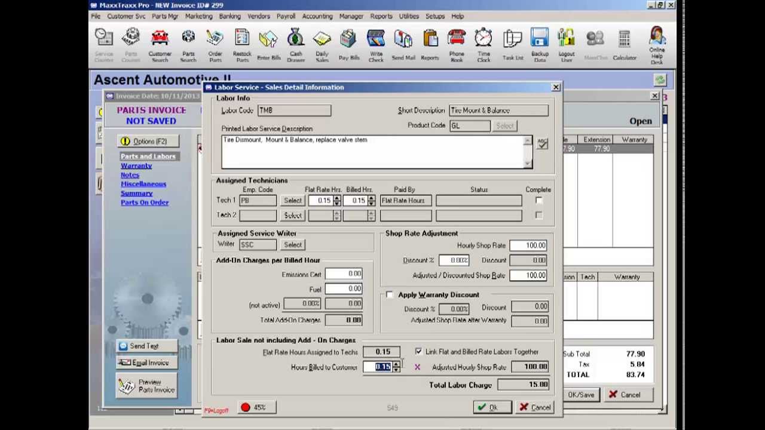Open the Service Counter toolbar icon
765x430 pixels.
pyautogui.click(x=104, y=45)
